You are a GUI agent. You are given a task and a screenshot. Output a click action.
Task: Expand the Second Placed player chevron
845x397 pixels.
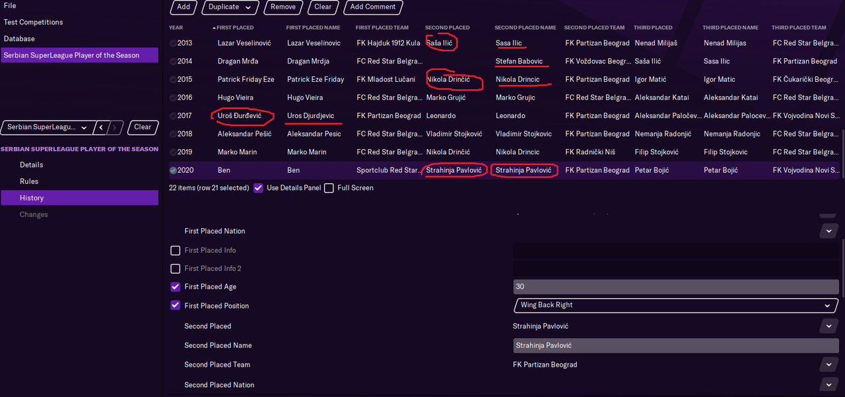coord(828,326)
